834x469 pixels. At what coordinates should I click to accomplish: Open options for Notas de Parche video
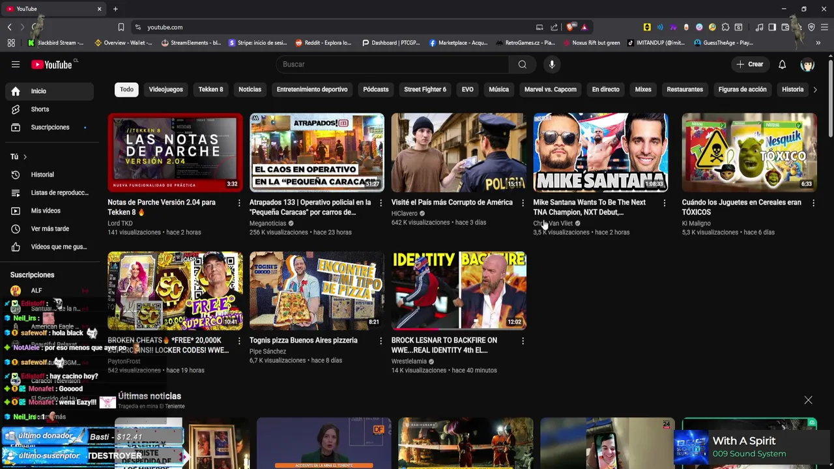pyautogui.click(x=239, y=203)
